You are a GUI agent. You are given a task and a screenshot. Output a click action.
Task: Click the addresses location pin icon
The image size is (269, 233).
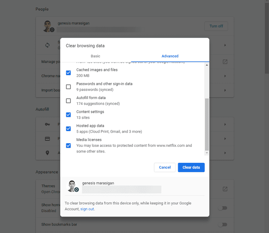(x=47, y=153)
